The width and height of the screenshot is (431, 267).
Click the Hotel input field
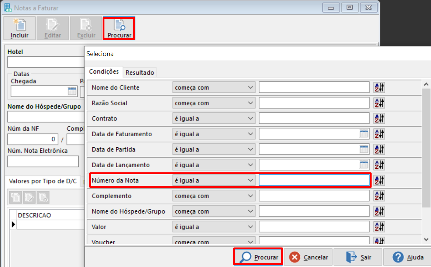coord(46,62)
